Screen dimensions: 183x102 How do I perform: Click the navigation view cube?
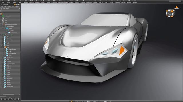click(170, 13)
